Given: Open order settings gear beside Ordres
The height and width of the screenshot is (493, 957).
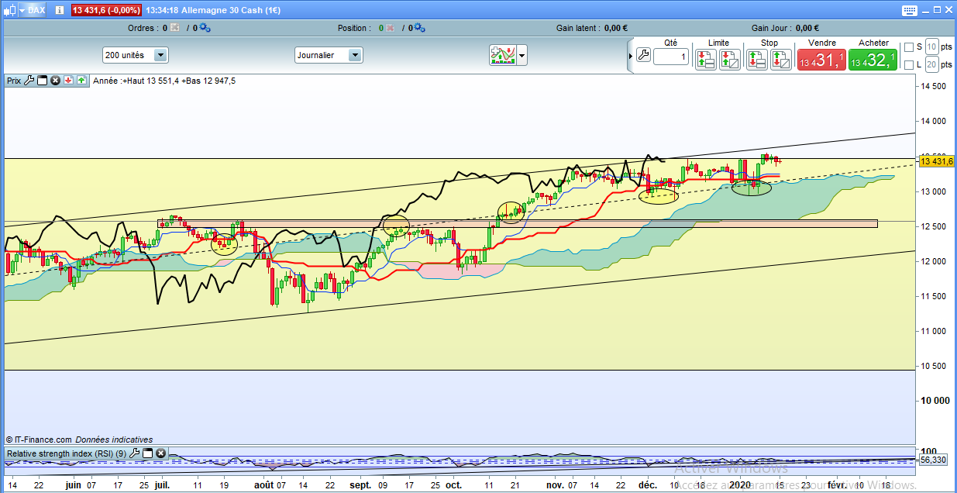Looking at the screenshot, I should [205, 28].
